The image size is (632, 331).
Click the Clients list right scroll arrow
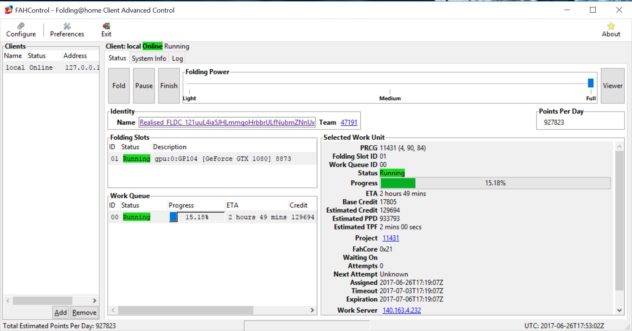pyautogui.click(x=94, y=301)
